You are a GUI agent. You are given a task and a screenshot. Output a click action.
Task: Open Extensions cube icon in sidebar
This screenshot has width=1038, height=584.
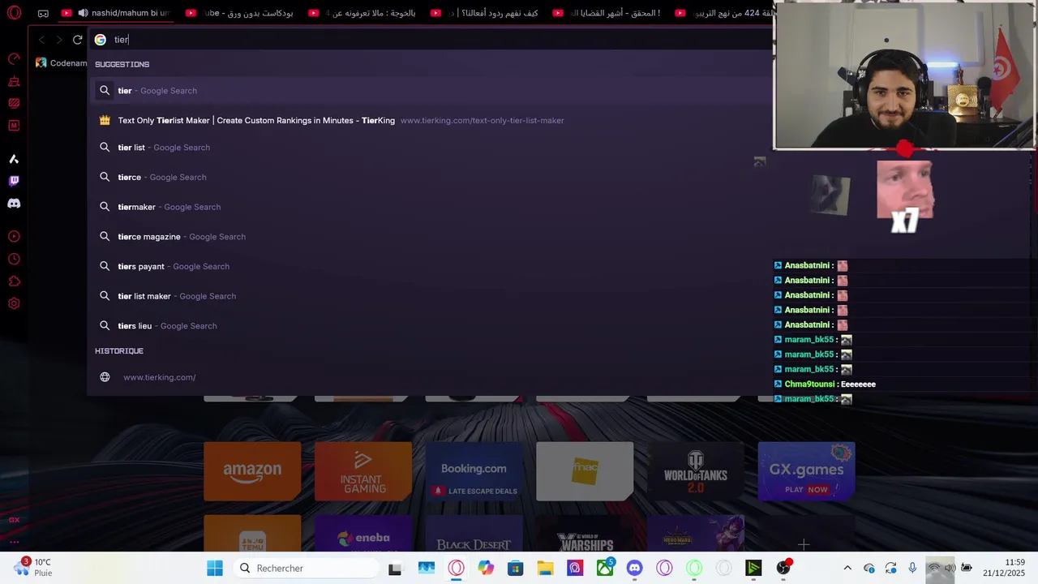[14, 281]
